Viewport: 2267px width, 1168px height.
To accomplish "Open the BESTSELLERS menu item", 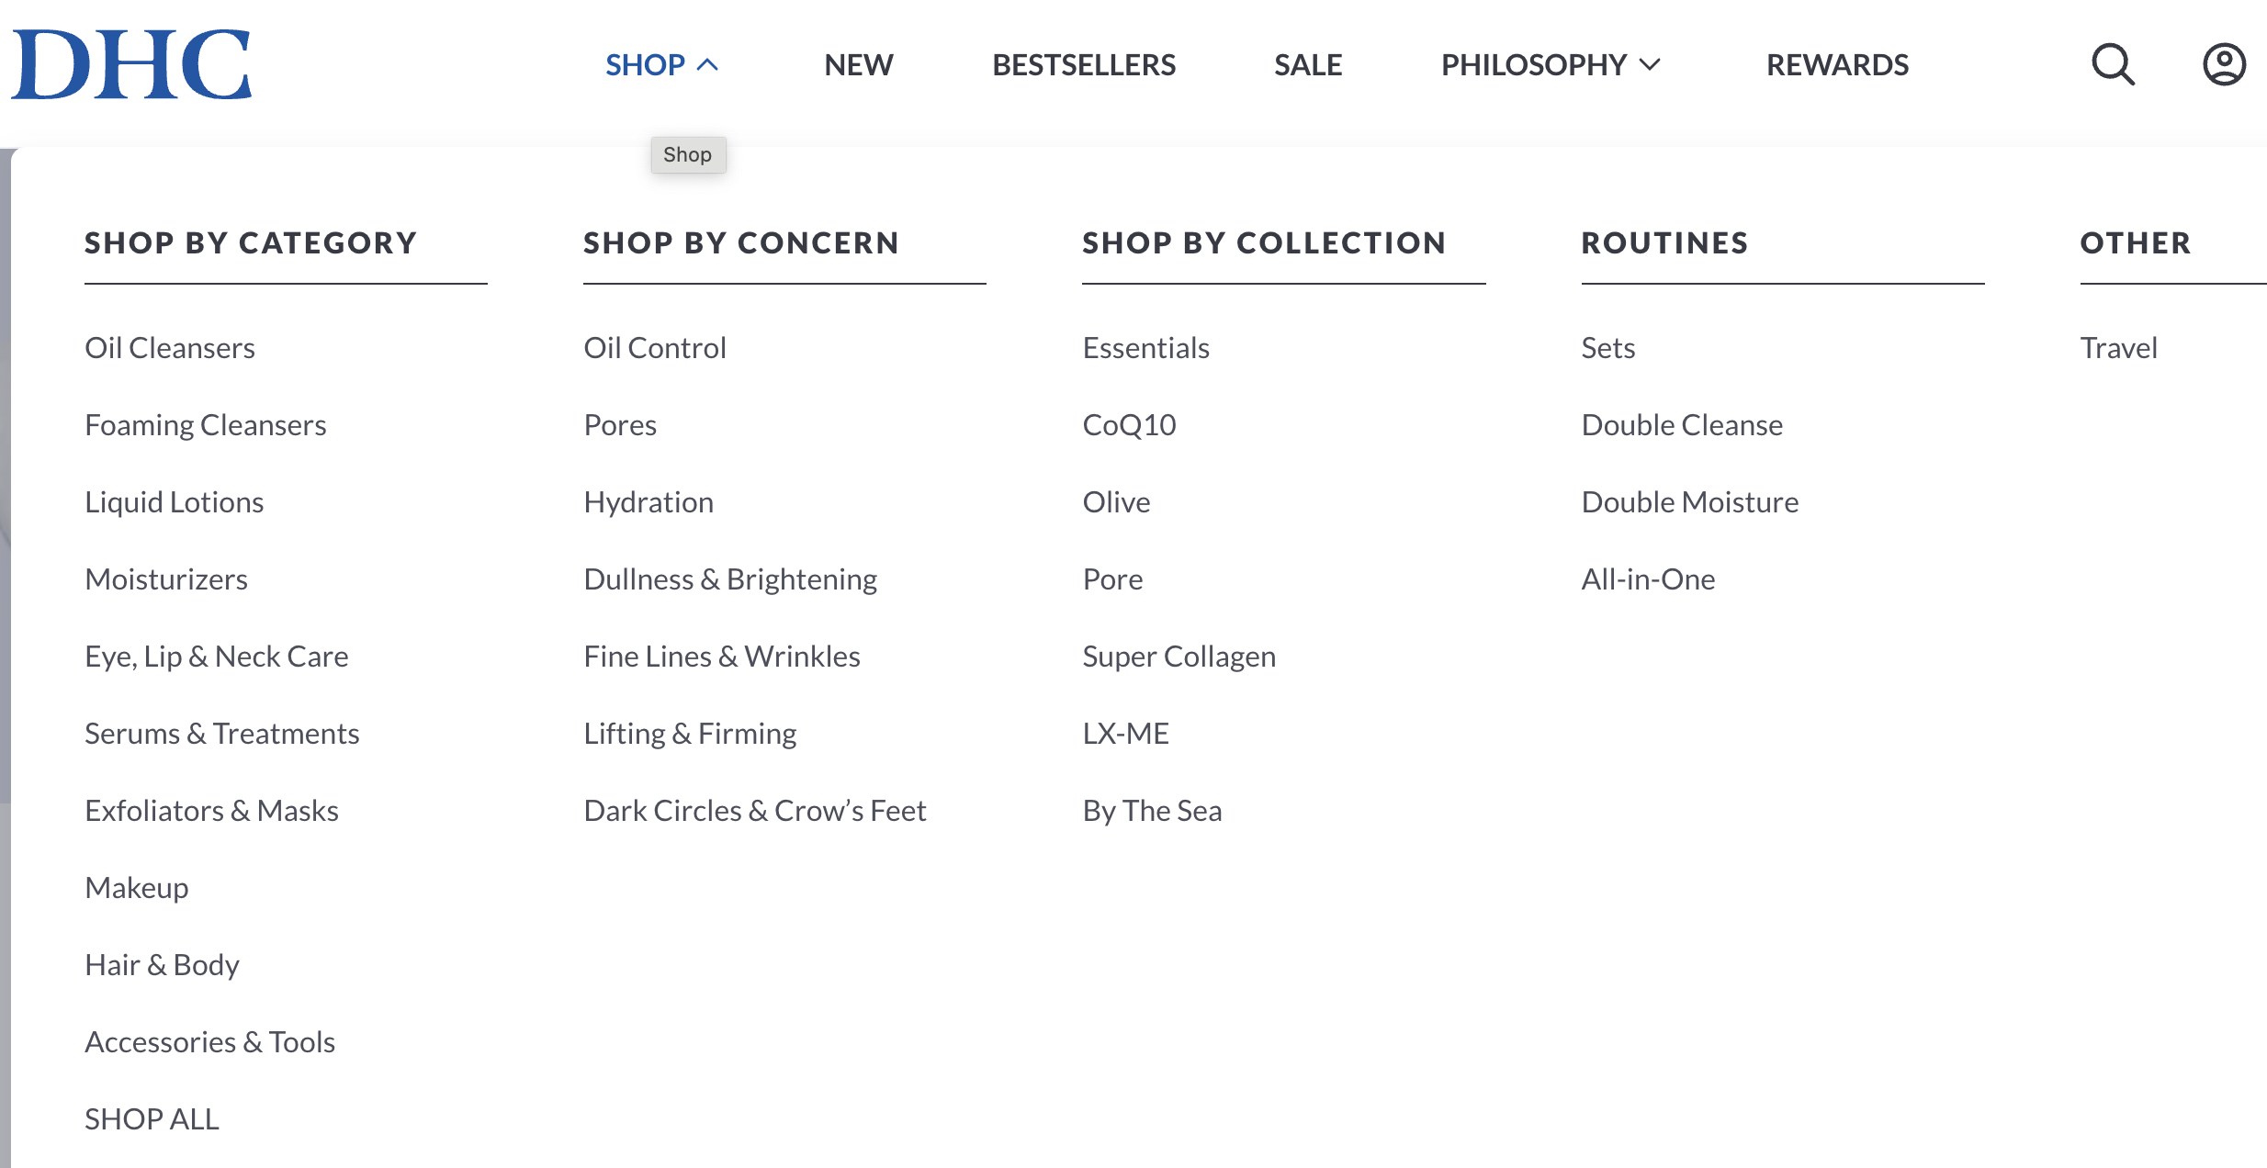I will click(x=1083, y=64).
